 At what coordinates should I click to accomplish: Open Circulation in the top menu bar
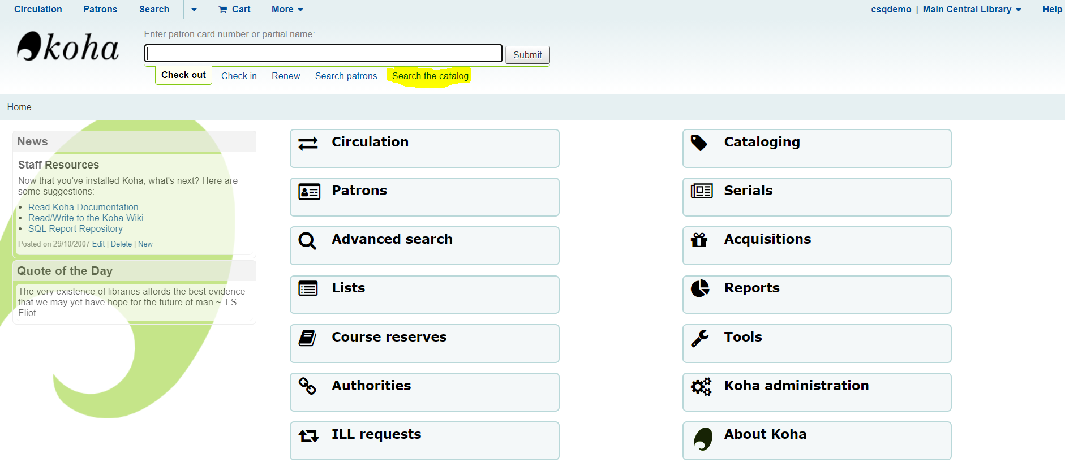coord(38,9)
